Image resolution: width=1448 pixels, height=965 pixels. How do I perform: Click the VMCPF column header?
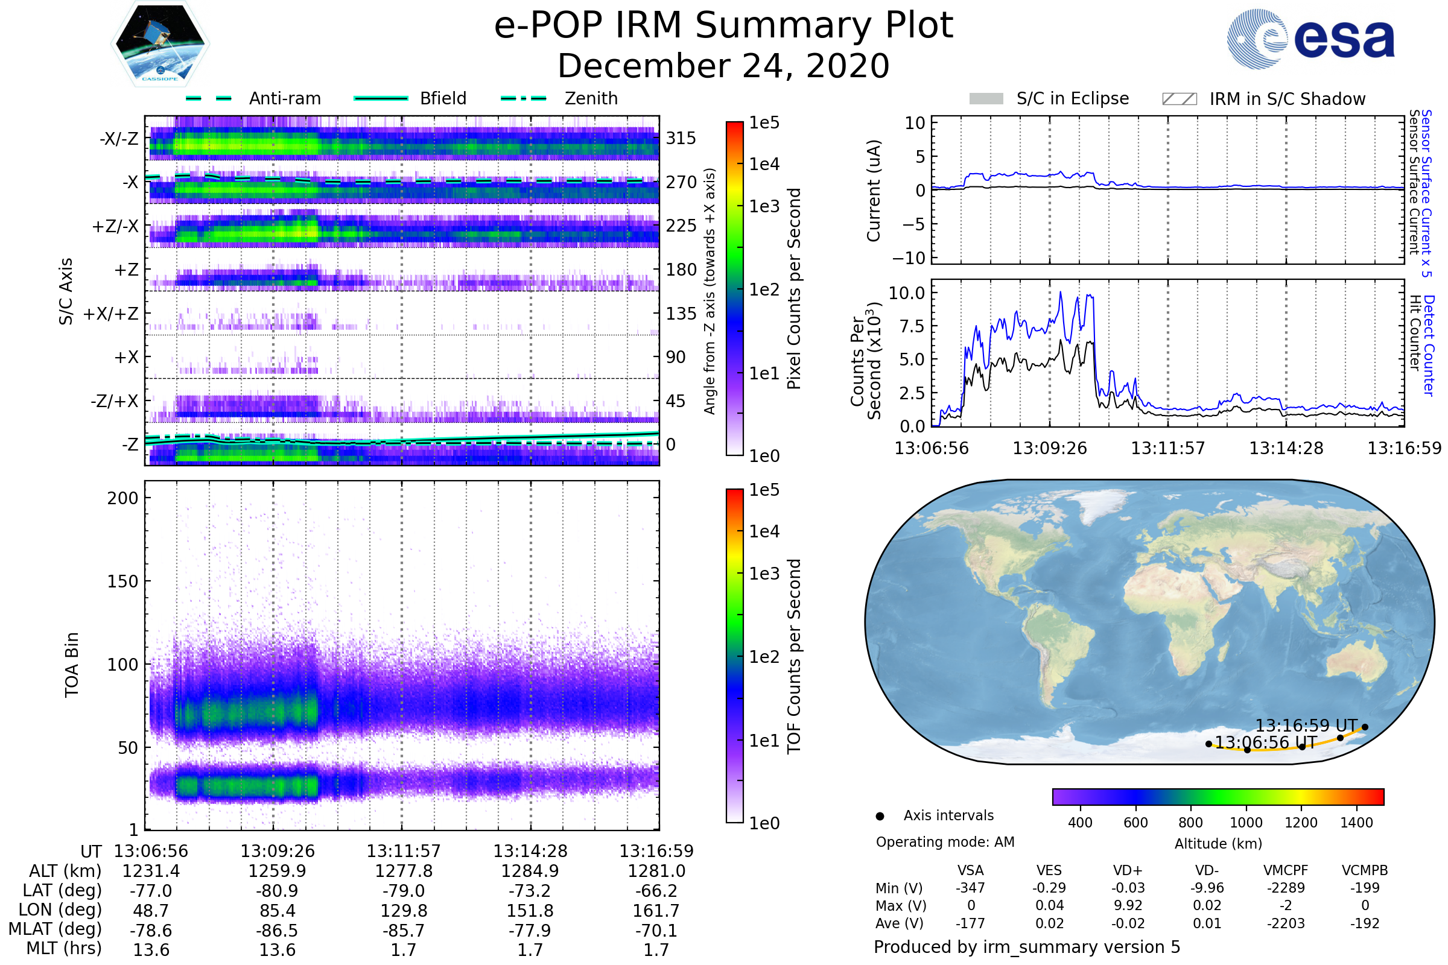tap(1286, 870)
